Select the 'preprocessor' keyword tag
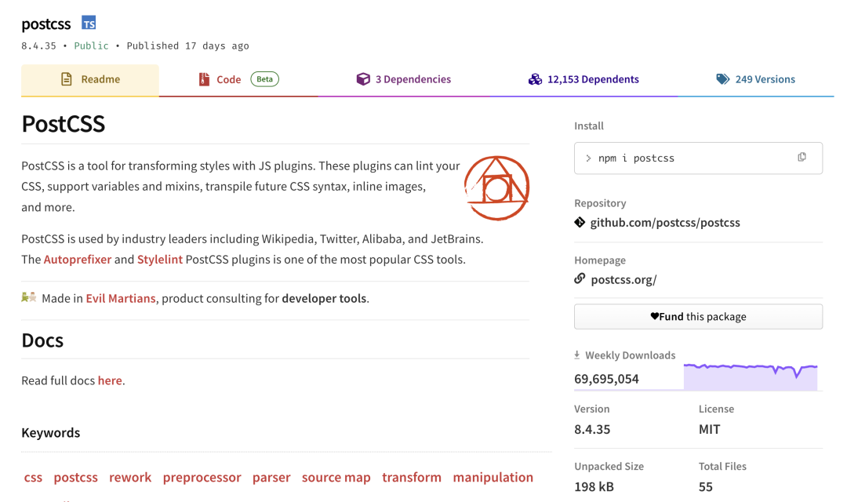This screenshot has height=502, width=847. click(202, 477)
